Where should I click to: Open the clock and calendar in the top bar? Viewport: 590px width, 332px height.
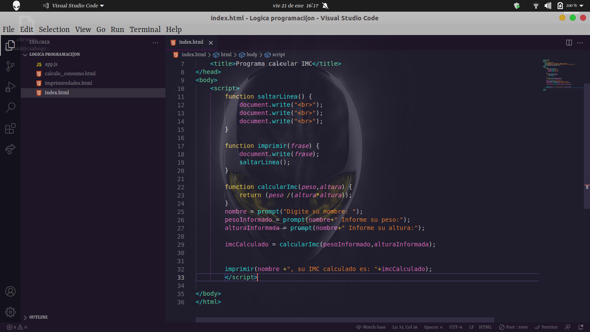pyautogui.click(x=295, y=6)
